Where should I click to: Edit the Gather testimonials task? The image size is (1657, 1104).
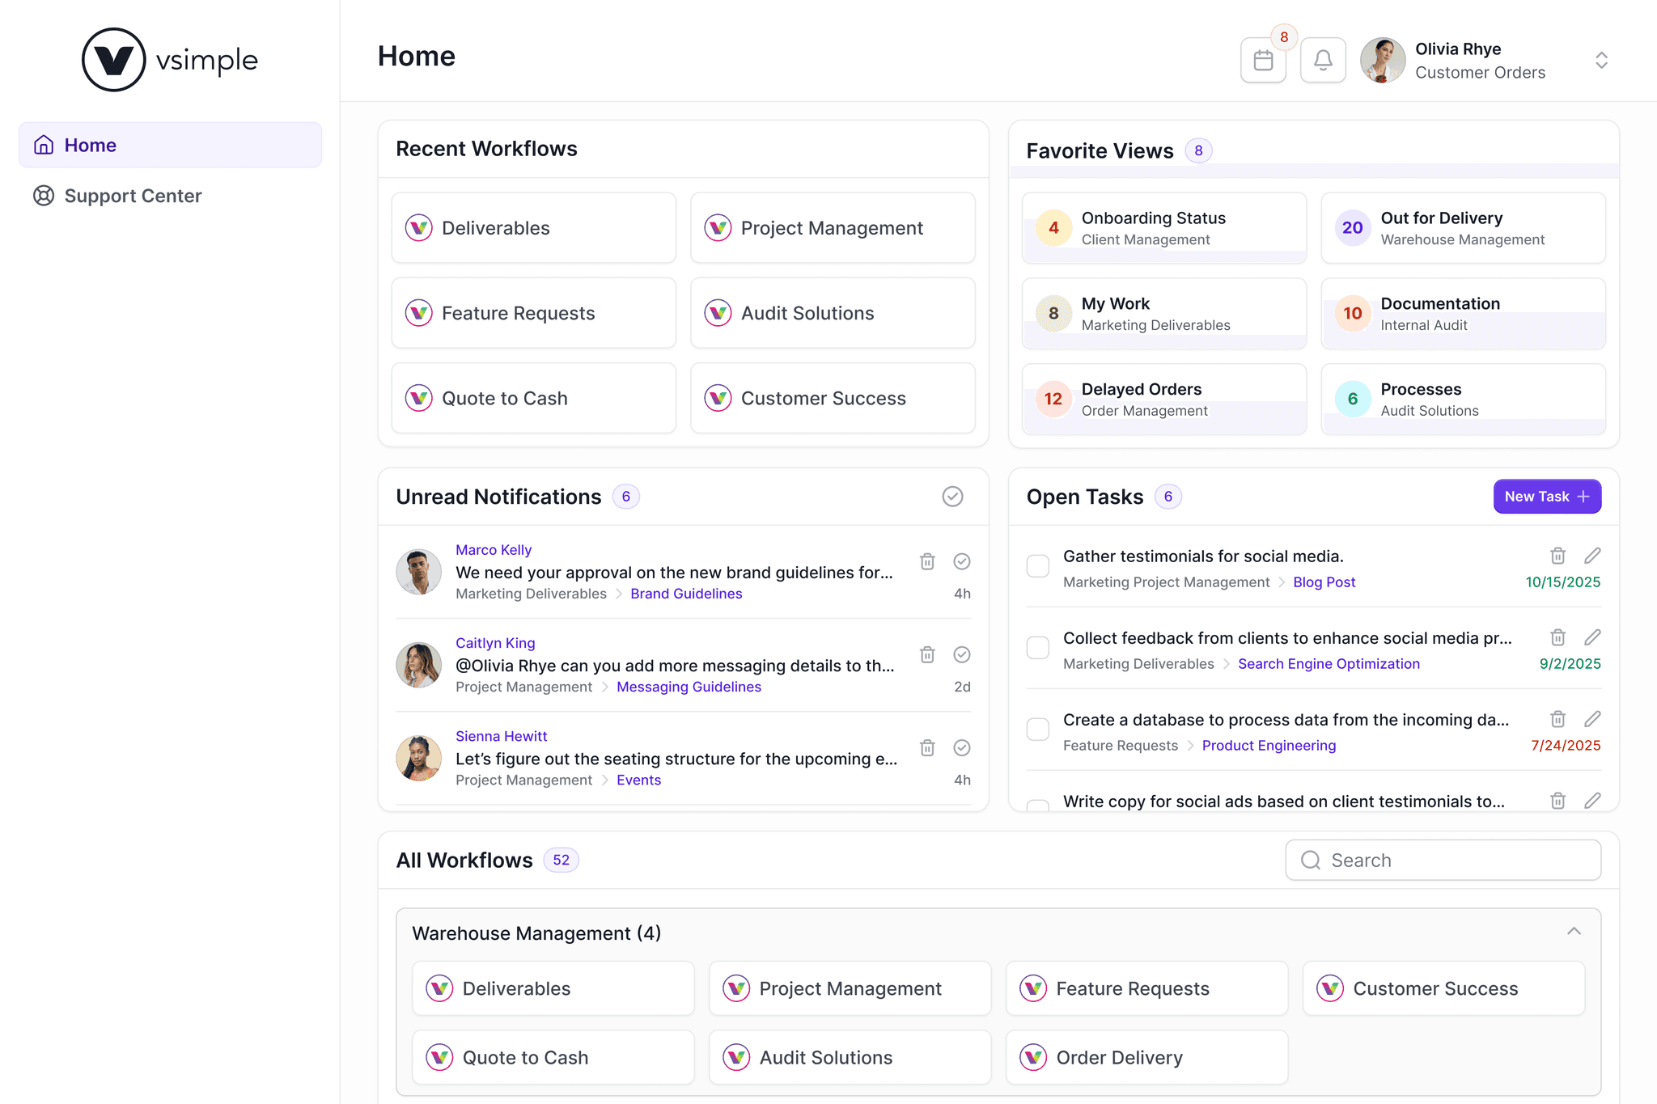click(1591, 556)
